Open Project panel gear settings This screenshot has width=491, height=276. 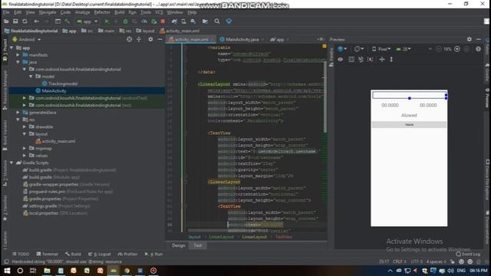(150, 39)
